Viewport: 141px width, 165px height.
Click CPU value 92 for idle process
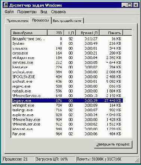click(71, 39)
